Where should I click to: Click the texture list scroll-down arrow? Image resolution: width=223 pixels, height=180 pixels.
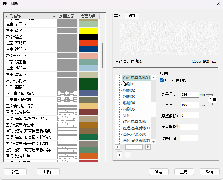pos(153,142)
